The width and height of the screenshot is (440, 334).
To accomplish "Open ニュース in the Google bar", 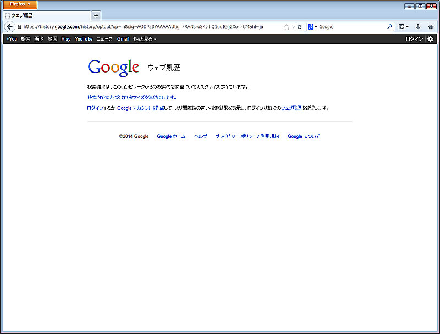I will 105,39.
